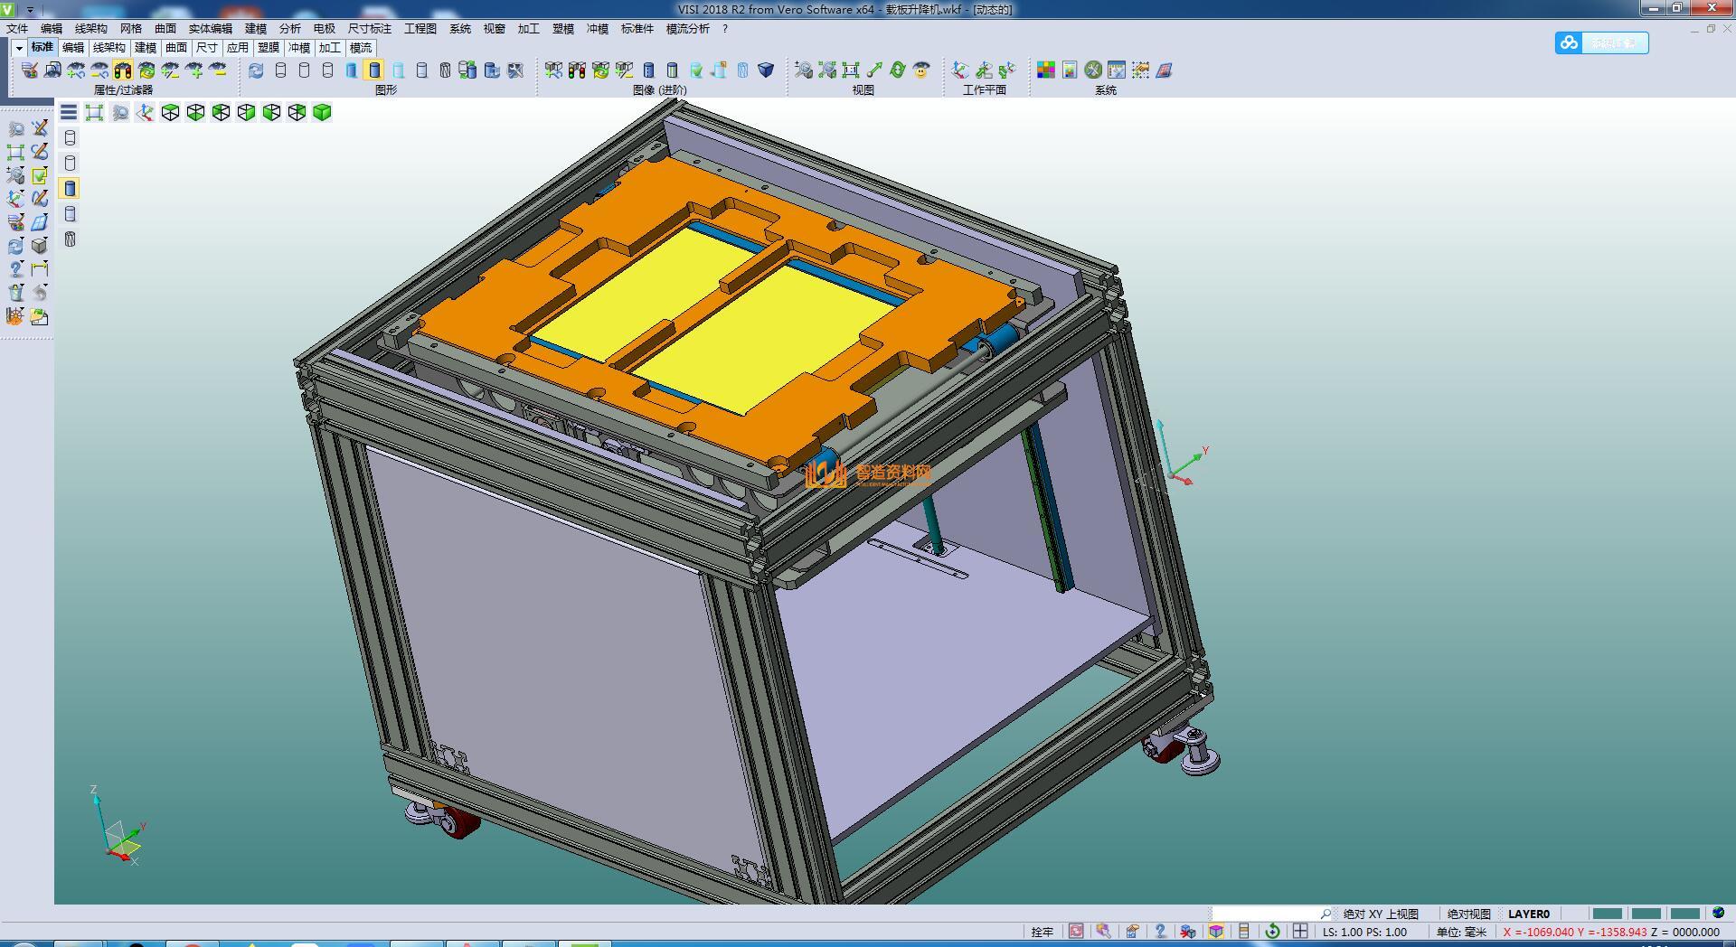Open the 实体编辑 menu

tap(210, 29)
